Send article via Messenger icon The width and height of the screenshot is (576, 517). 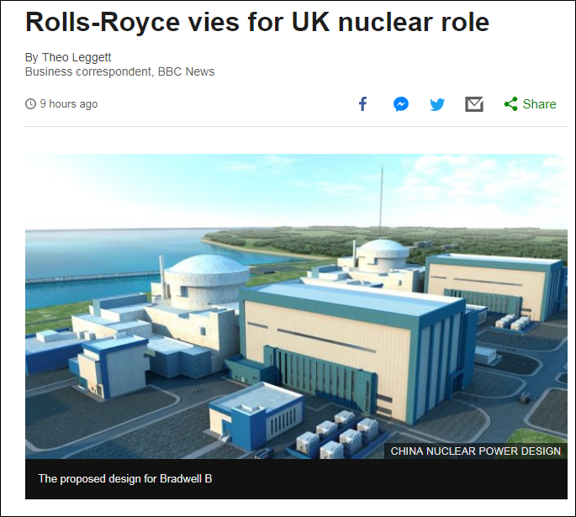tap(401, 104)
